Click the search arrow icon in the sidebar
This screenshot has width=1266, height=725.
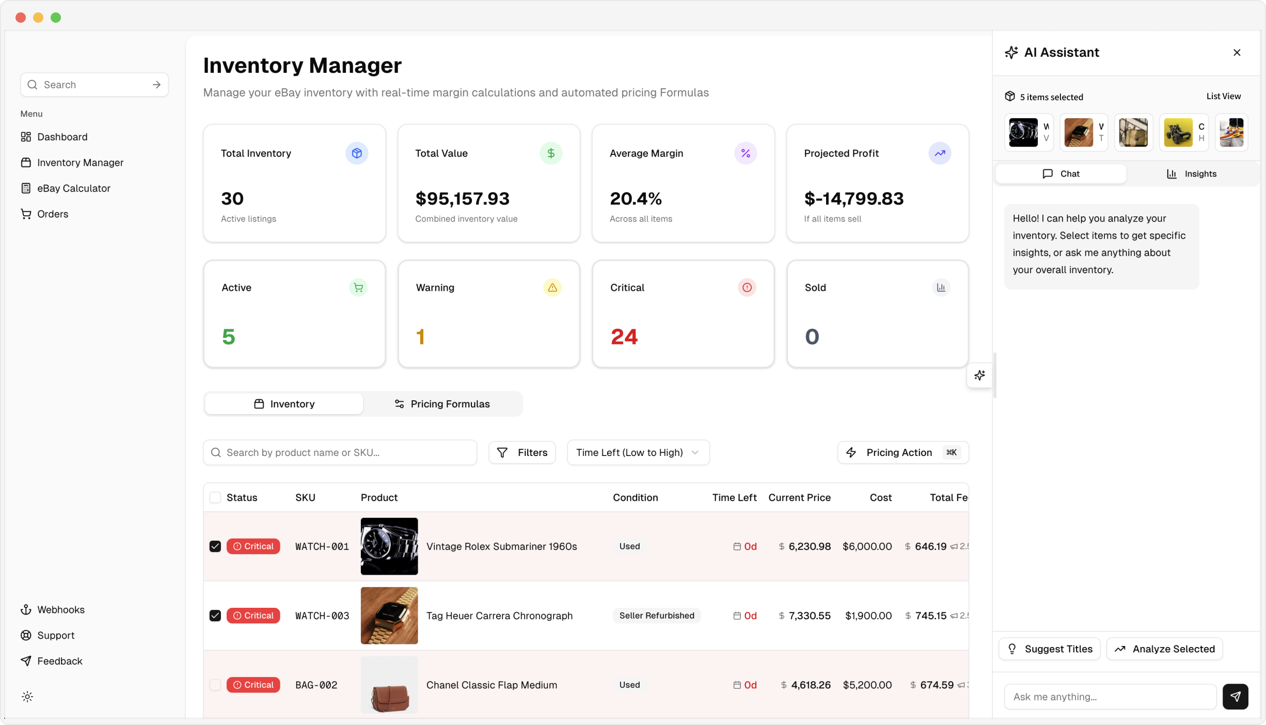coord(156,85)
